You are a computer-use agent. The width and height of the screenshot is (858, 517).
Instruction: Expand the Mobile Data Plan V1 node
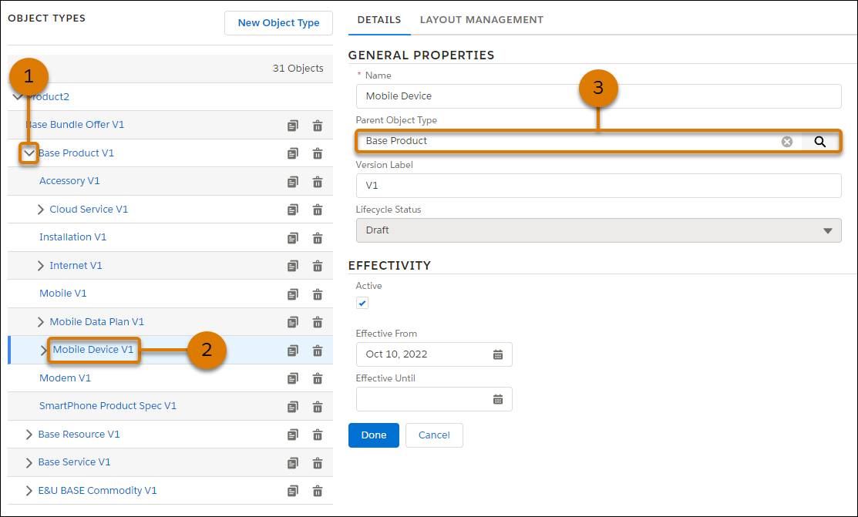pos(41,322)
